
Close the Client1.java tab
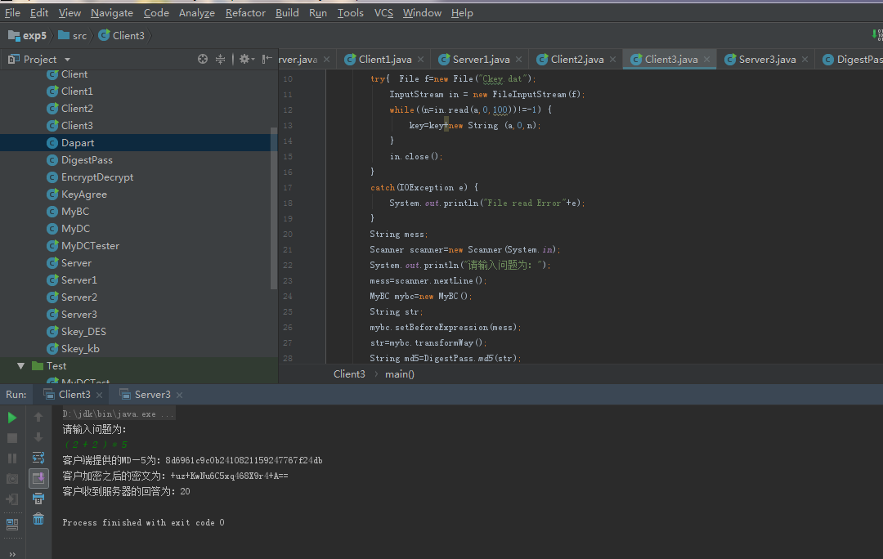click(421, 59)
